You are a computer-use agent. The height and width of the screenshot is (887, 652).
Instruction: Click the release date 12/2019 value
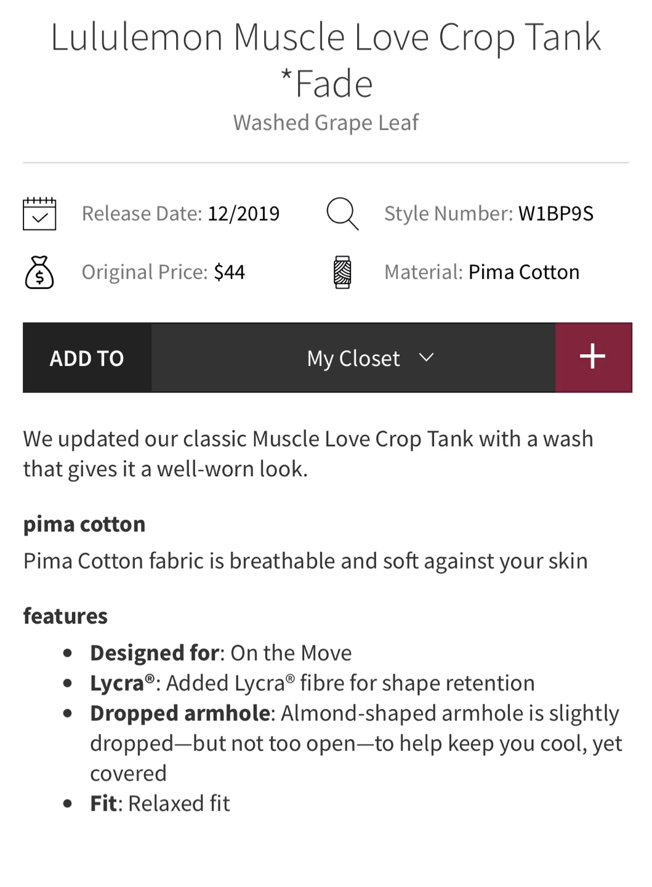pos(243,214)
